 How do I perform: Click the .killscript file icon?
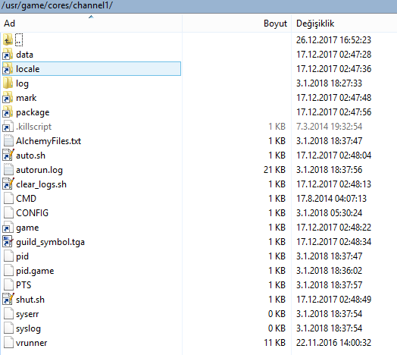(8, 126)
